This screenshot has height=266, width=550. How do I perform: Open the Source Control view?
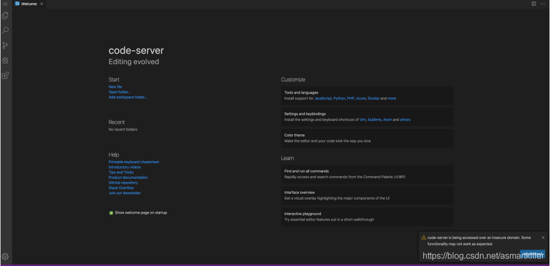pos(5,45)
